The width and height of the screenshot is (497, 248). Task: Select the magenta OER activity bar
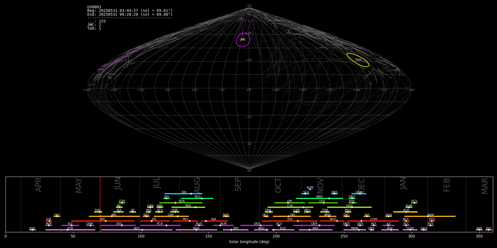click(x=314, y=225)
